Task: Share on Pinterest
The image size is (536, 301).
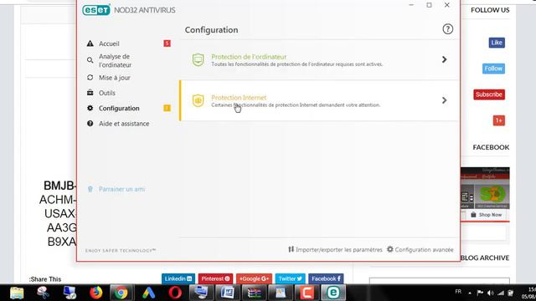Action: 215,278
